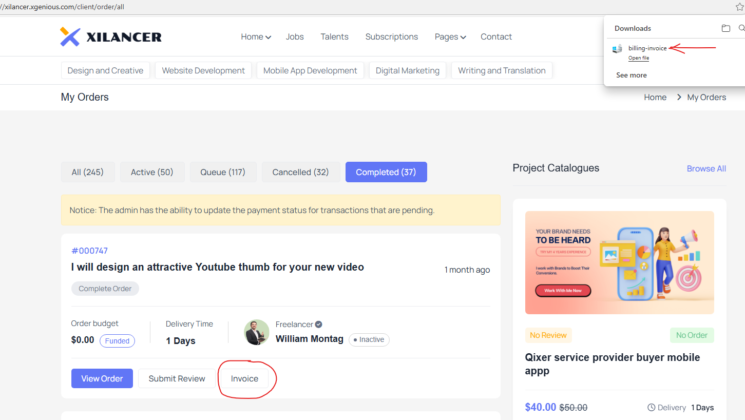Click the Browse All link
Screen dimensions: 745x420
point(706,168)
